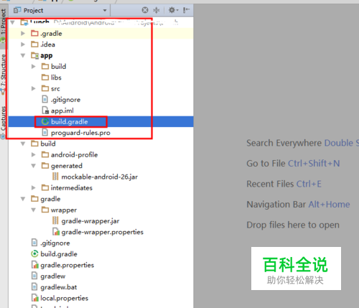Select the .idea folder row
359x308 pixels.
(101, 45)
